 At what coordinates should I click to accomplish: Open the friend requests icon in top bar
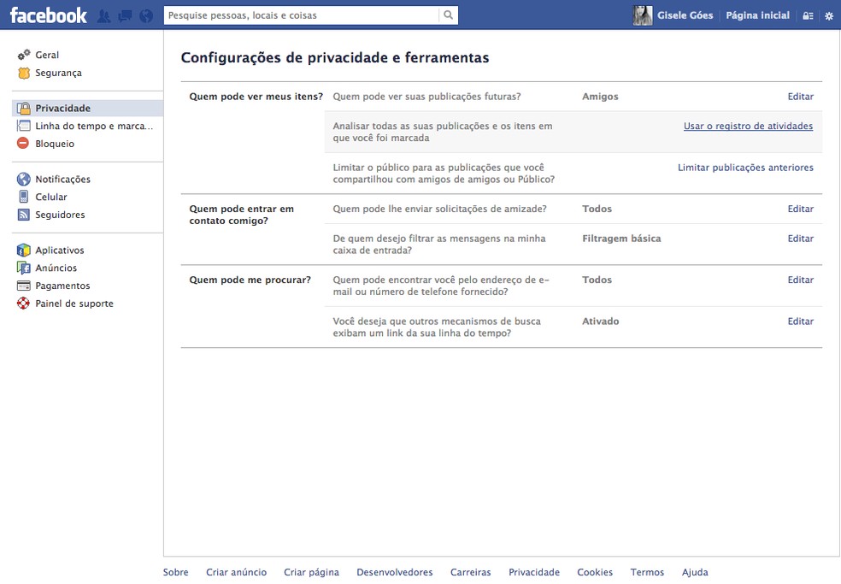tap(102, 15)
